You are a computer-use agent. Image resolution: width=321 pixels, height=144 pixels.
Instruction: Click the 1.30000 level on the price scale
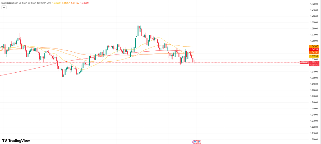coord(314,78)
